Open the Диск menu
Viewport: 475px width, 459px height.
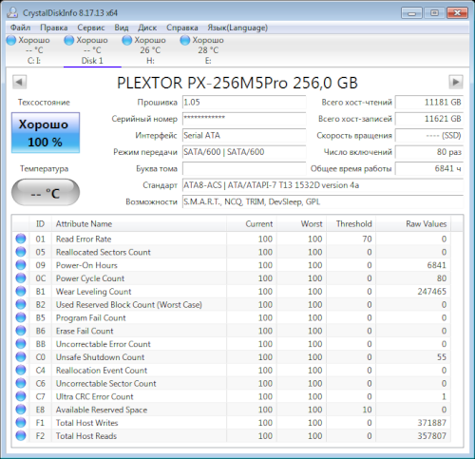pyautogui.click(x=147, y=28)
